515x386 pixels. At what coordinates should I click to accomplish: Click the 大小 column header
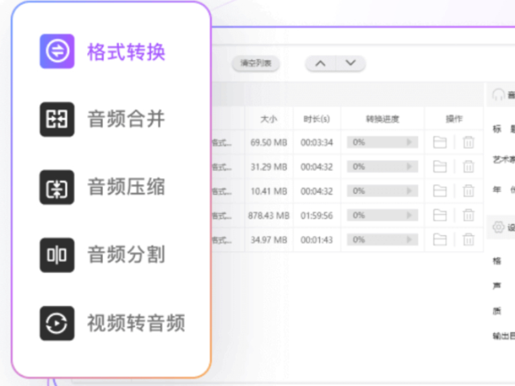[269, 119]
